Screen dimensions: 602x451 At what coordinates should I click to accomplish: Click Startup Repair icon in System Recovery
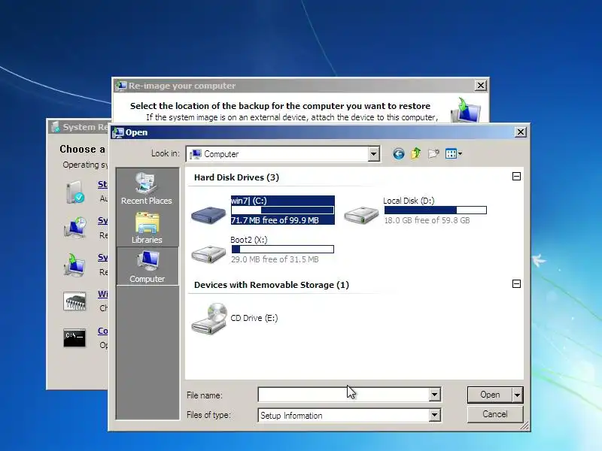[x=74, y=192]
